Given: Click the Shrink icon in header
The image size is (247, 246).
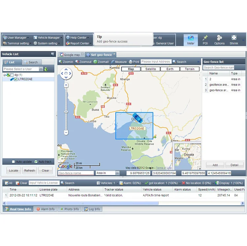Looking at the screenshot, I should [x=234, y=38].
